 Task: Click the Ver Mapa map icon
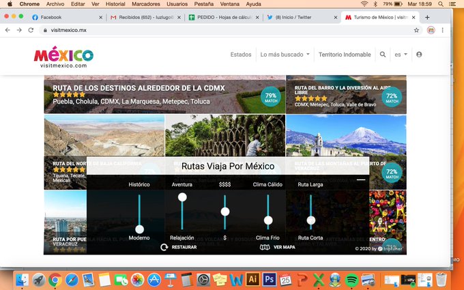click(265, 247)
